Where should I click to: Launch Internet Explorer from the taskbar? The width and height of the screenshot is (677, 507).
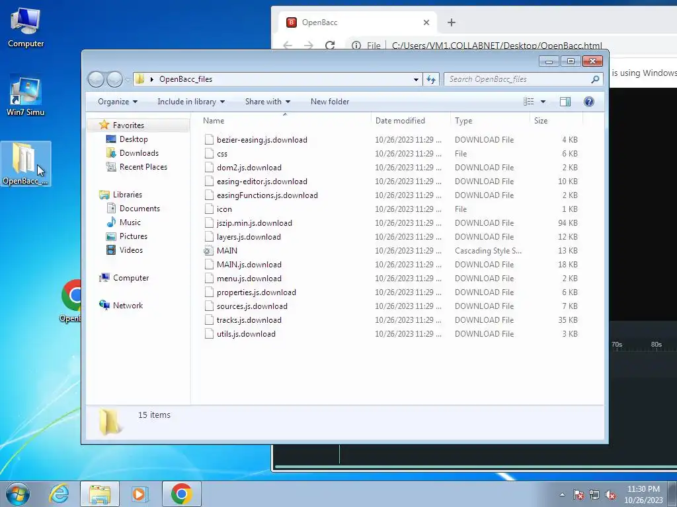click(59, 494)
